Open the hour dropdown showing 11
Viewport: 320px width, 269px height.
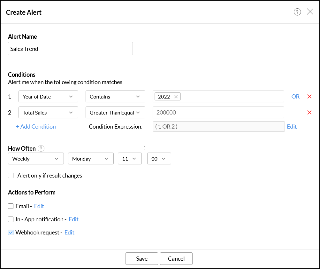(x=130, y=159)
